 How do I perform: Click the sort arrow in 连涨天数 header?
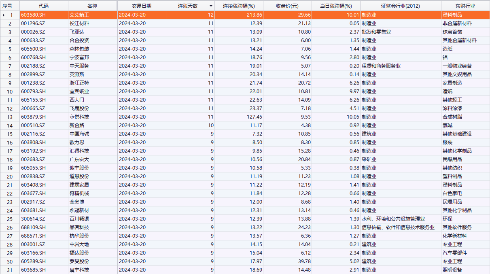210,6
